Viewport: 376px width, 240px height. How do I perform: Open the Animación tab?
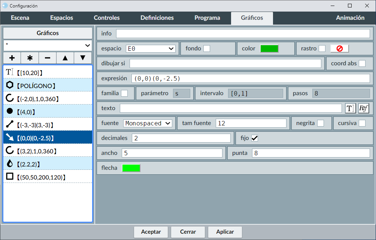pos(350,18)
